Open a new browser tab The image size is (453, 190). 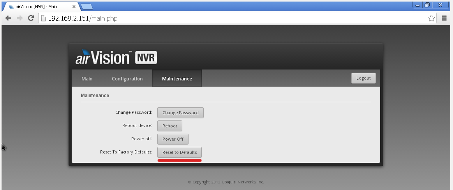pyautogui.click(x=86, y=6)
